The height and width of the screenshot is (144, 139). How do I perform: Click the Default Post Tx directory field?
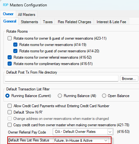(62, 78)
